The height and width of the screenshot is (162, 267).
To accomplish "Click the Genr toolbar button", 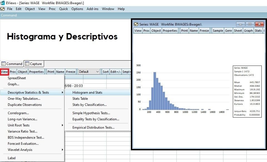I will pyautogui.click(x=228, y=31).
